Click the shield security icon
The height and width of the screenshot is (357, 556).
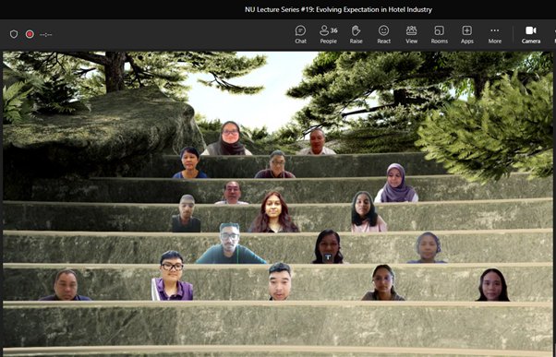click(14, 34)
